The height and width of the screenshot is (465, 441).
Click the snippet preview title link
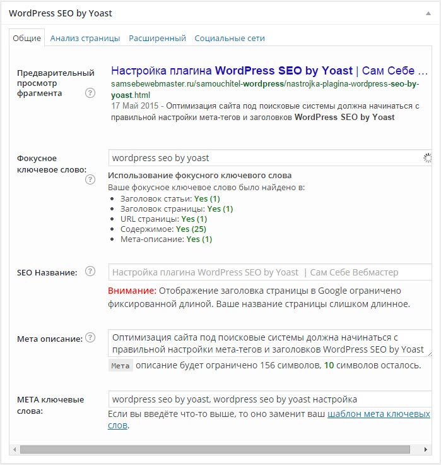tap(269, 71)
